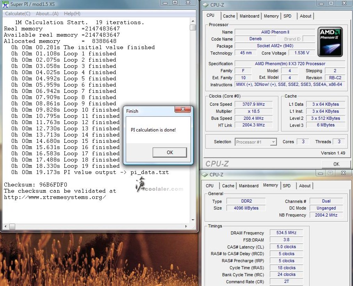353x286 pixels.
Task: Click the Command Rate value 2T
Action: point(286,281)
